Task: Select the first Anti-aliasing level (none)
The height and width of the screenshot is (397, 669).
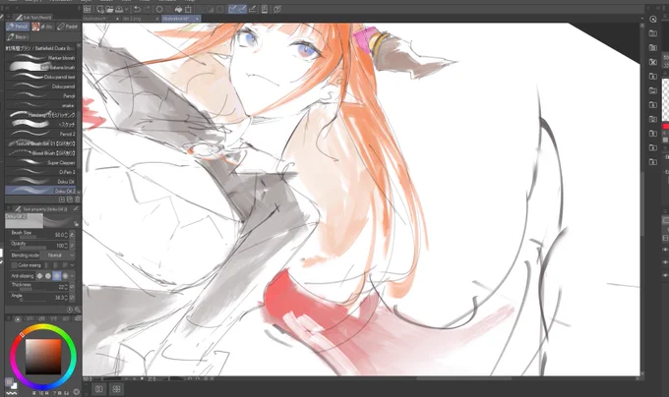Action: [x=39, y=276]
